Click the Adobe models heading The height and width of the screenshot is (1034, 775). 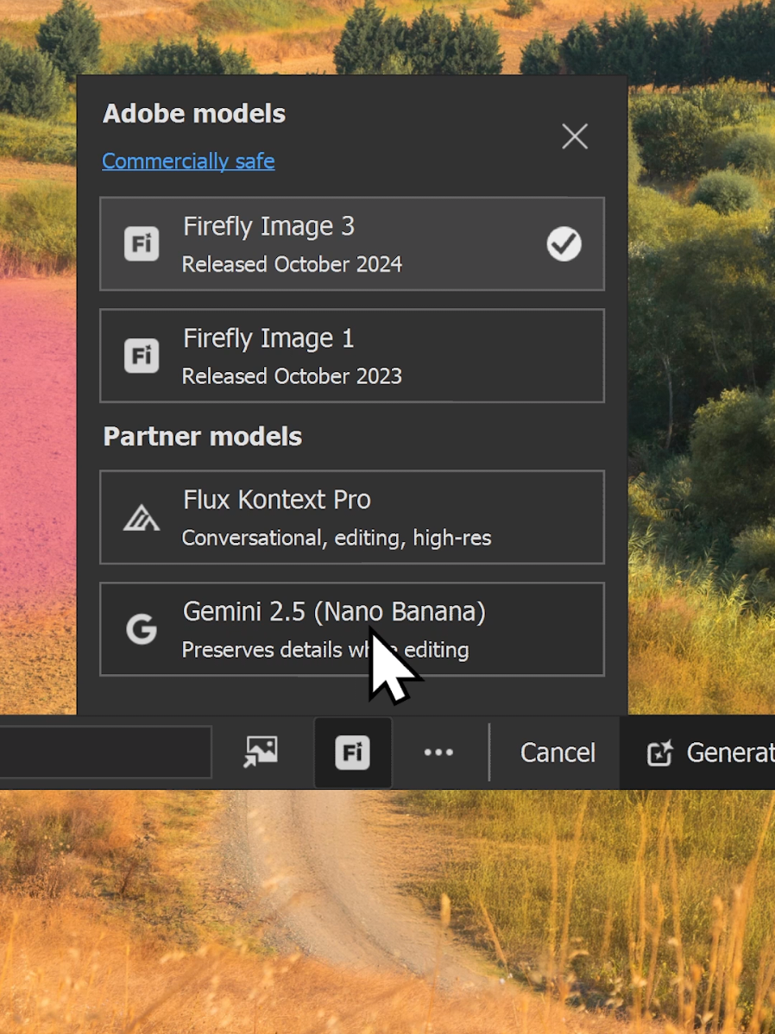pyautogui.click(x=194, y=113)
